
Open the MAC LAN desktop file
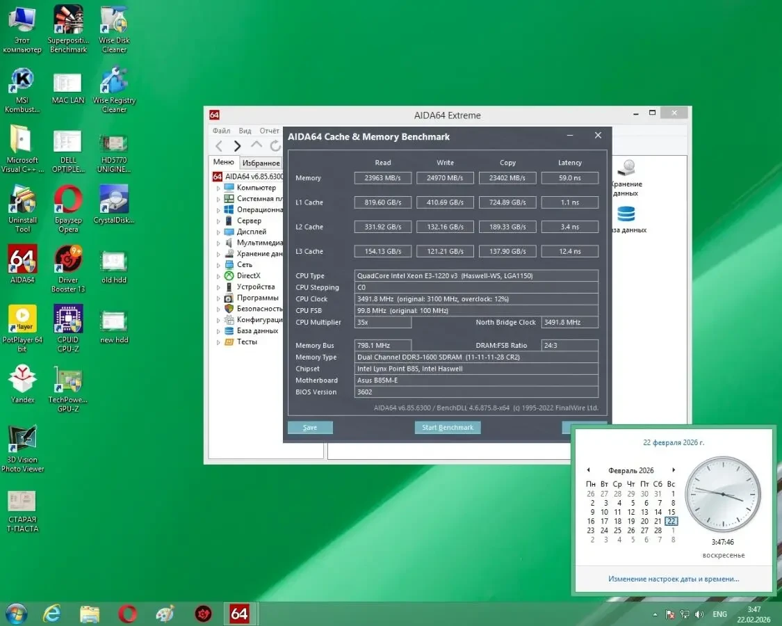pyautogui.click(x=68, y=89)
